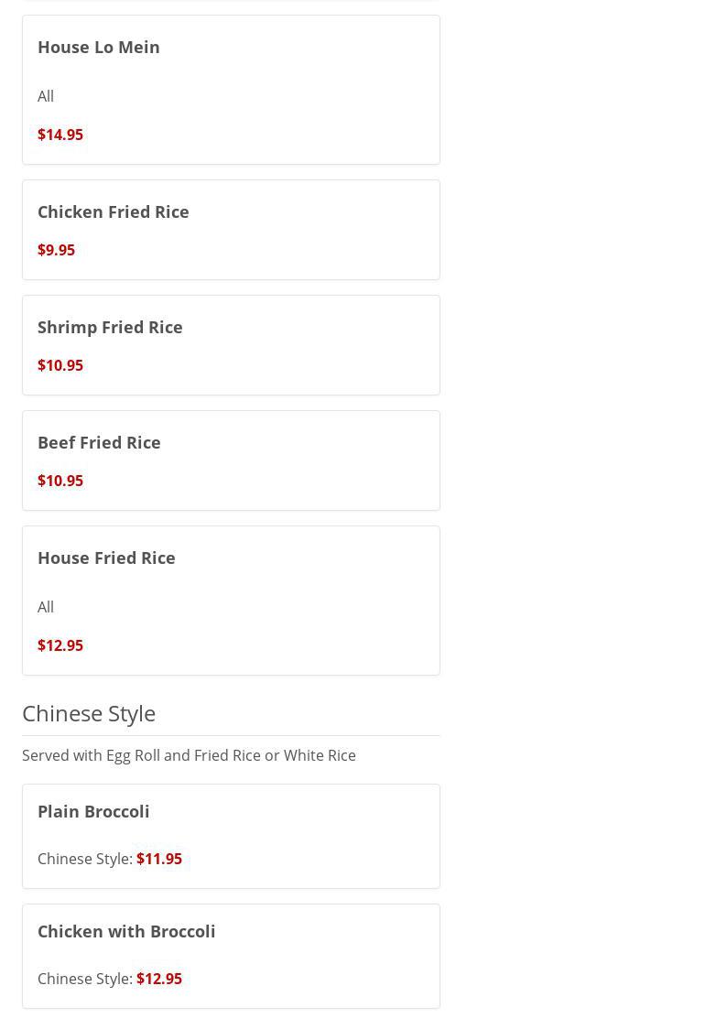Choose the Shrimp Fried Rice menu item
705x1018 pixels.
pos(110,327)
